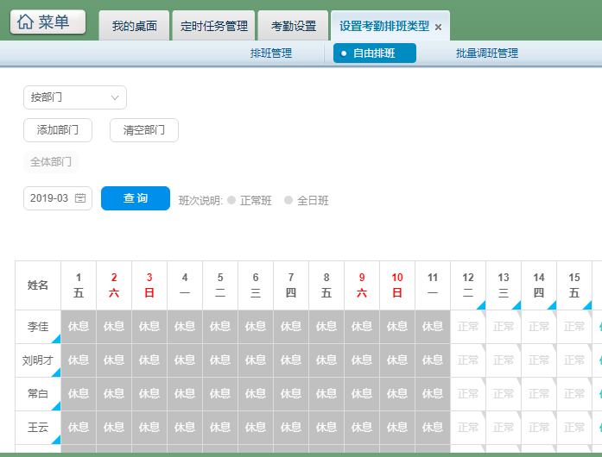This screenshot has height=457, width=602.
Task: Click blue corner marker on day 12 header
Action: pos(480,305)
